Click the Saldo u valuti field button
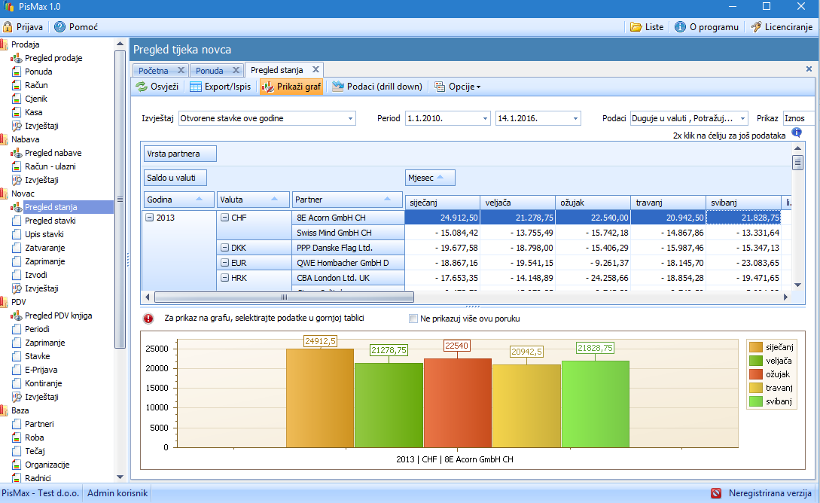 [x=175, y=178]
